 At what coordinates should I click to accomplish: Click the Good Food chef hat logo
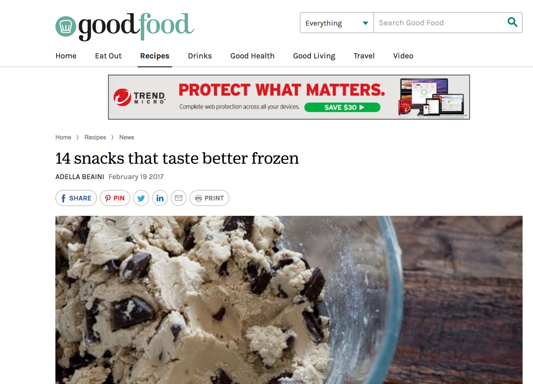coord(65,26)
